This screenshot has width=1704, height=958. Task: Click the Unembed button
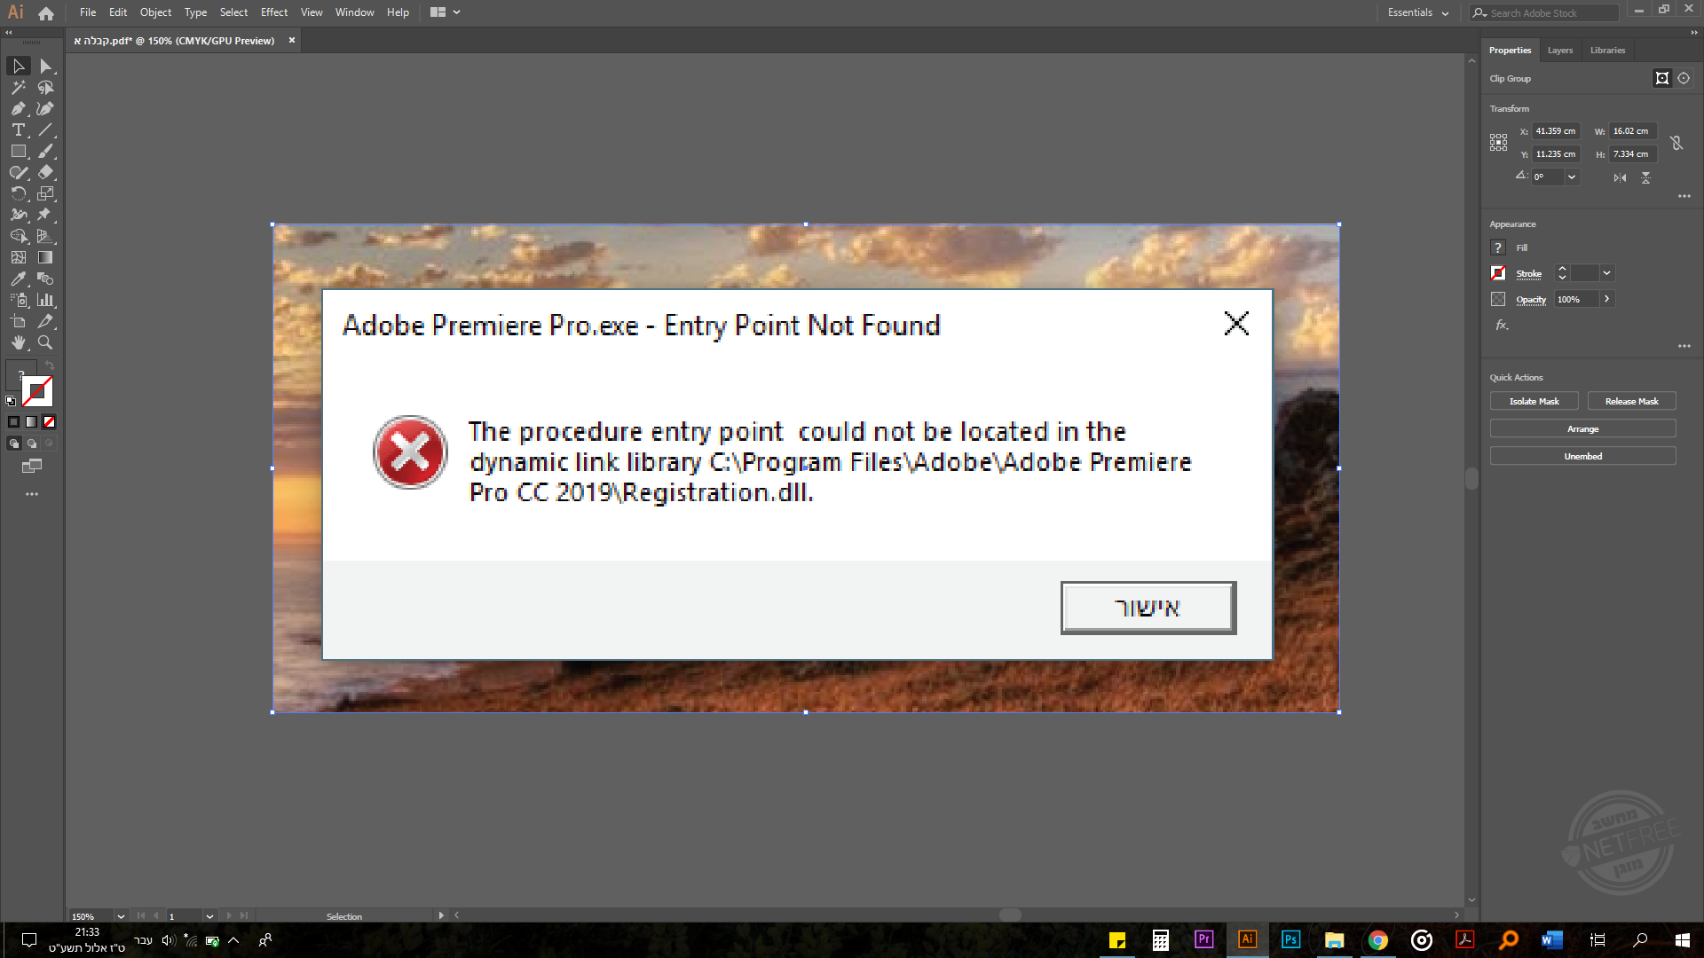pos(1582,457)
